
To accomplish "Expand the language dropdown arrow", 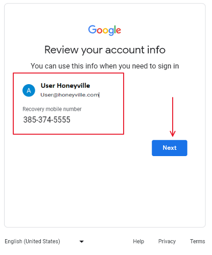I will pyautogui.click(x=82, y=242).
